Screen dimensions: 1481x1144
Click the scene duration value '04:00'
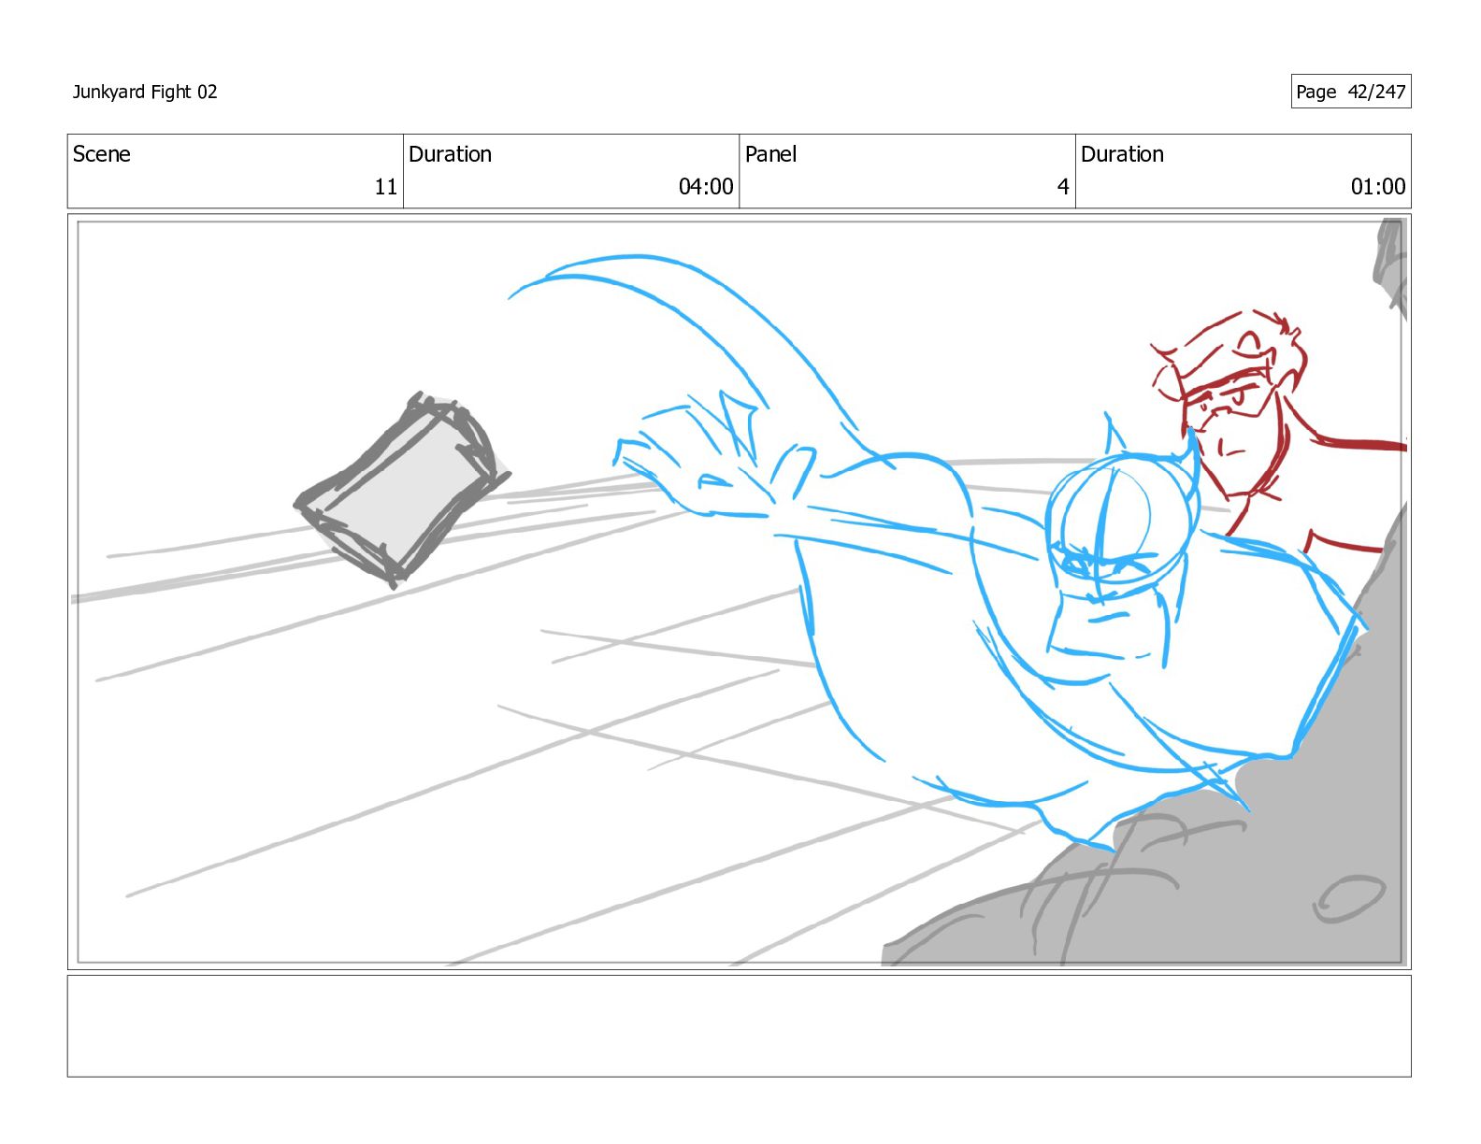[x=706, y=187]
